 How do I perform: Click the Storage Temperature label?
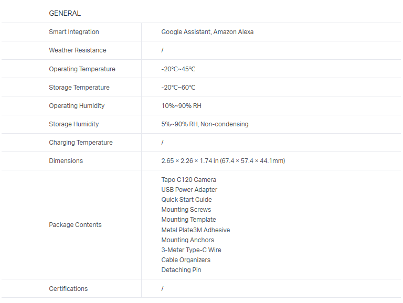point(79,88)
